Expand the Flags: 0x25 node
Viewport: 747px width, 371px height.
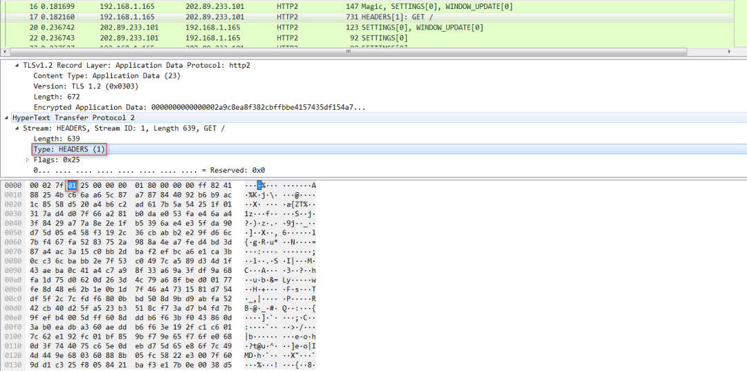click(28, 160)
